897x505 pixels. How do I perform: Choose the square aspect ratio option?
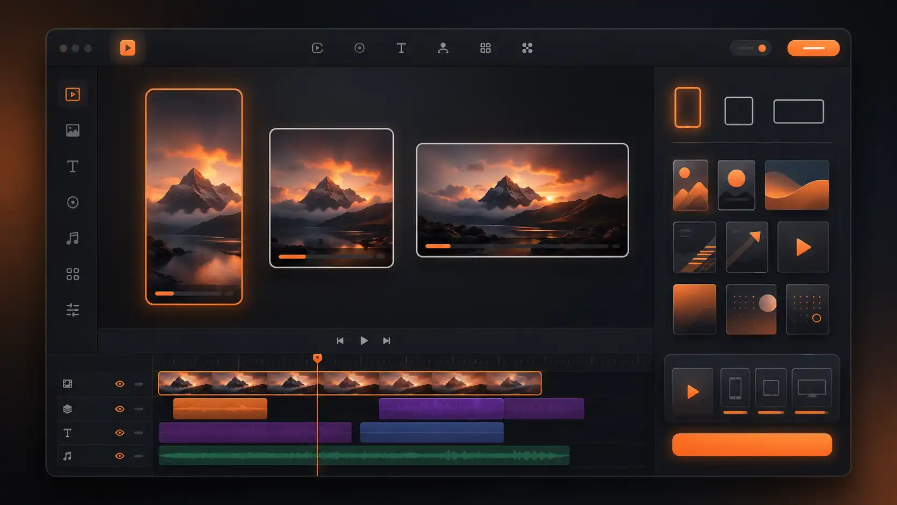click(x=739, y=111)
